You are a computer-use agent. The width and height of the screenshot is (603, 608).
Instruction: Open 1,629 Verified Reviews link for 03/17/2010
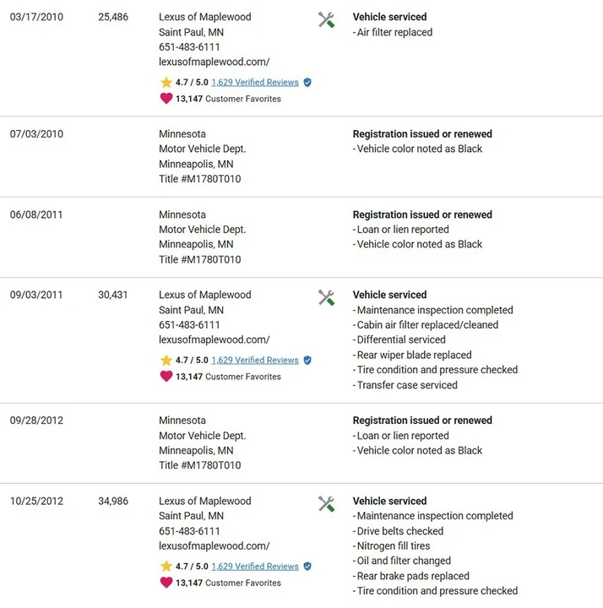255,82
